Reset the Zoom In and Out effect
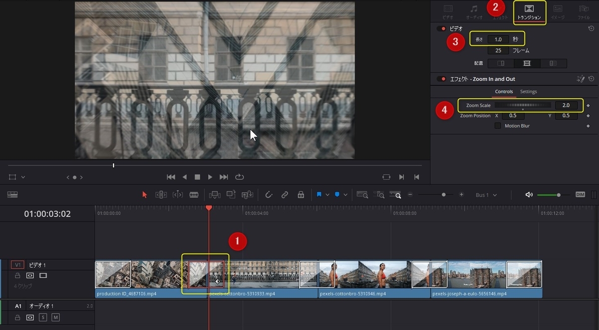The height and width of the screenshot is (330, 599). (x=591, y=79)
